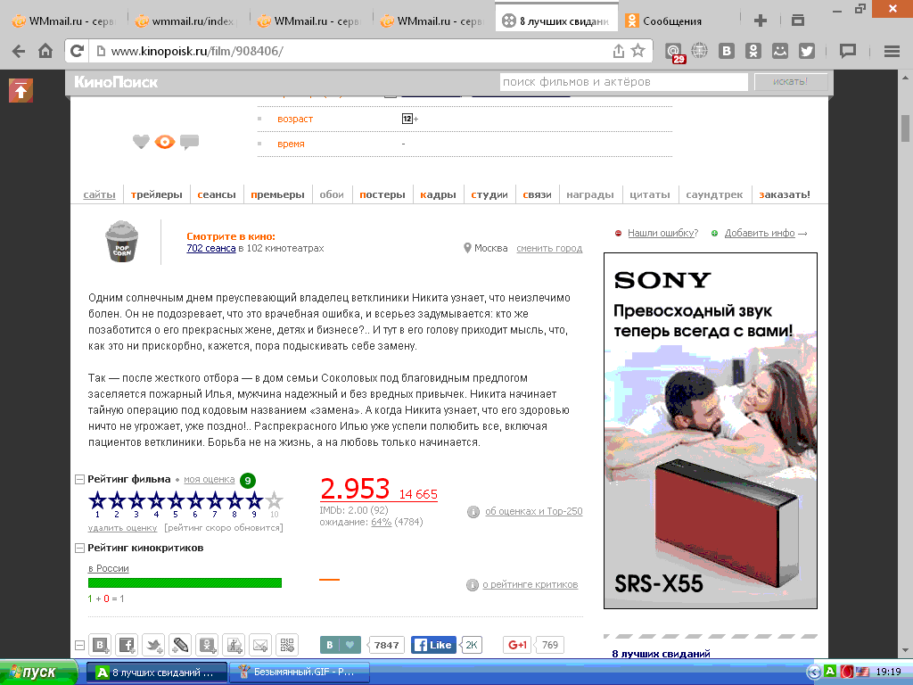Click the browser address bar URL
The height and width of the screenshot is (685, 913).
tap(197, 51)
